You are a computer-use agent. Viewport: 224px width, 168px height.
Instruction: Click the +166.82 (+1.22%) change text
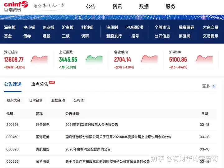(14, 67)
